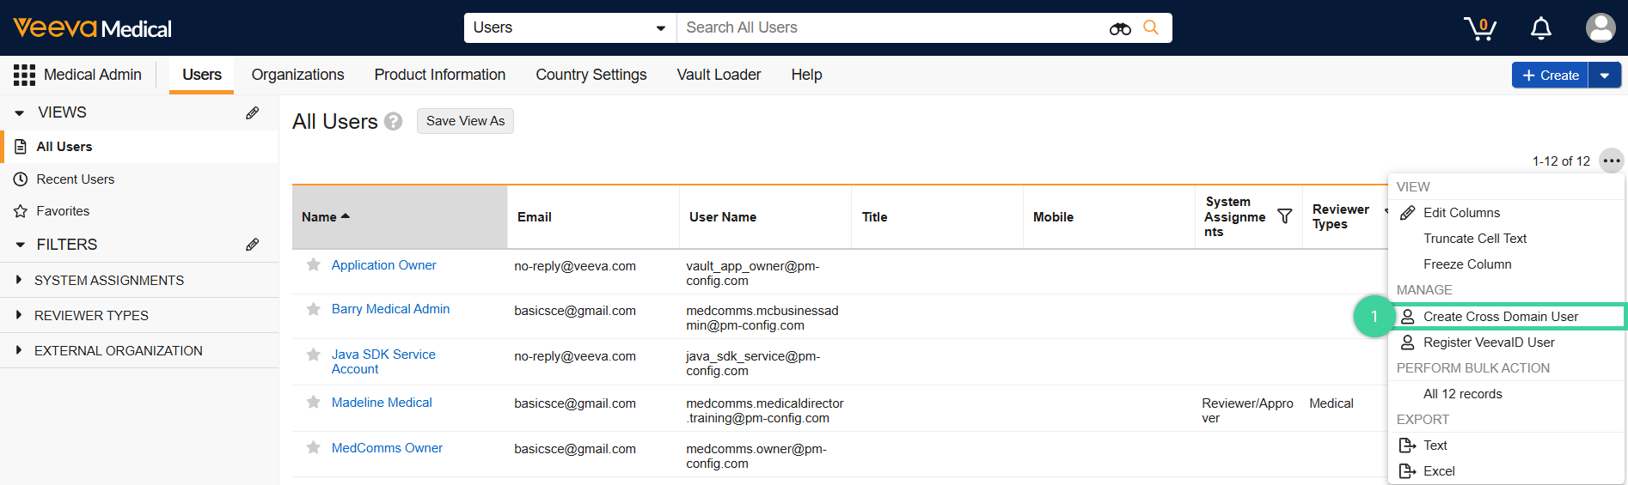Screen dimensions: 1628x485
Task: Expand the REVIEWER TYPES filter
Action: tap(19, 315)
